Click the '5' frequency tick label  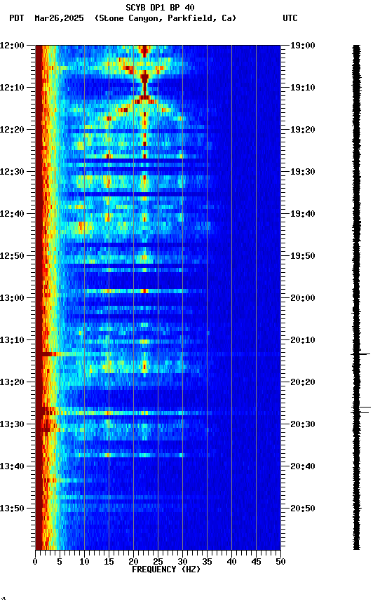click(60, 562)
